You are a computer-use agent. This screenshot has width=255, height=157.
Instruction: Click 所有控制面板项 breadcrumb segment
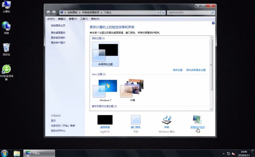point(91,12)
